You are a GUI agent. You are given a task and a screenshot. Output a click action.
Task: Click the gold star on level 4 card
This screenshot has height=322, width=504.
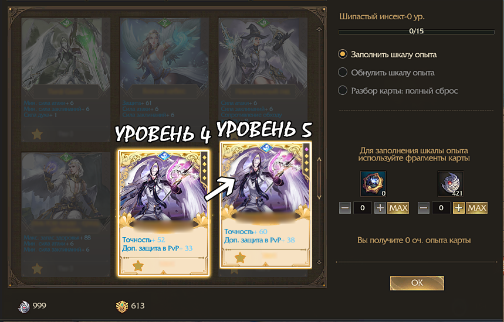138,266
